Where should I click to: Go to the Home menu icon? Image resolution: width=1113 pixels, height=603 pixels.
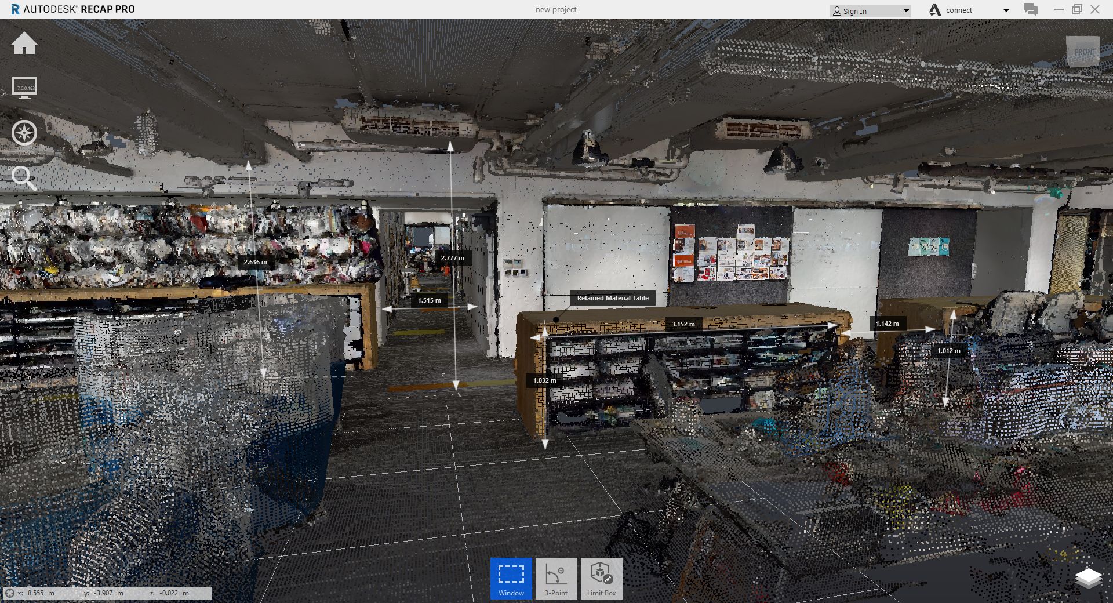[x=24, y=43]
